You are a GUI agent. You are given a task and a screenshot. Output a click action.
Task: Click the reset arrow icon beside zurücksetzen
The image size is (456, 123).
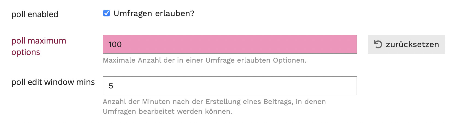[x=378, y=44]
